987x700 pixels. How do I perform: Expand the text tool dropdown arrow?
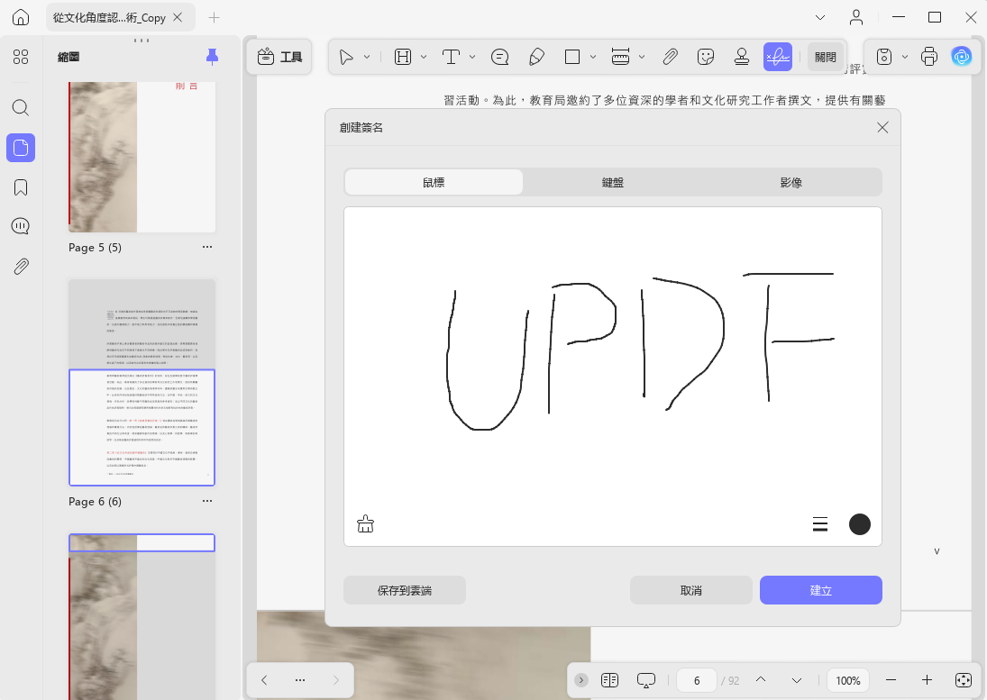(x=472, y=58)
